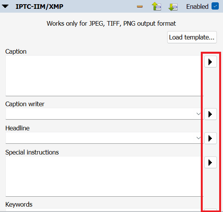Open the arrow menu beside Headline

pos(210,138)
